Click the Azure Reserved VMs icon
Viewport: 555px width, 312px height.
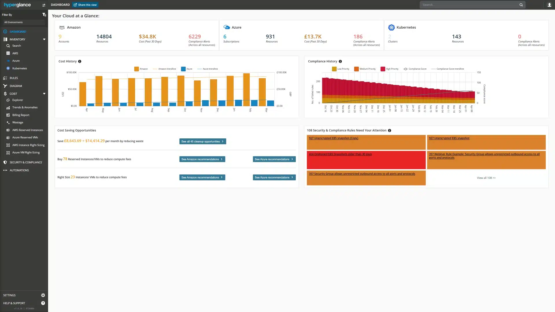point(8,138)
